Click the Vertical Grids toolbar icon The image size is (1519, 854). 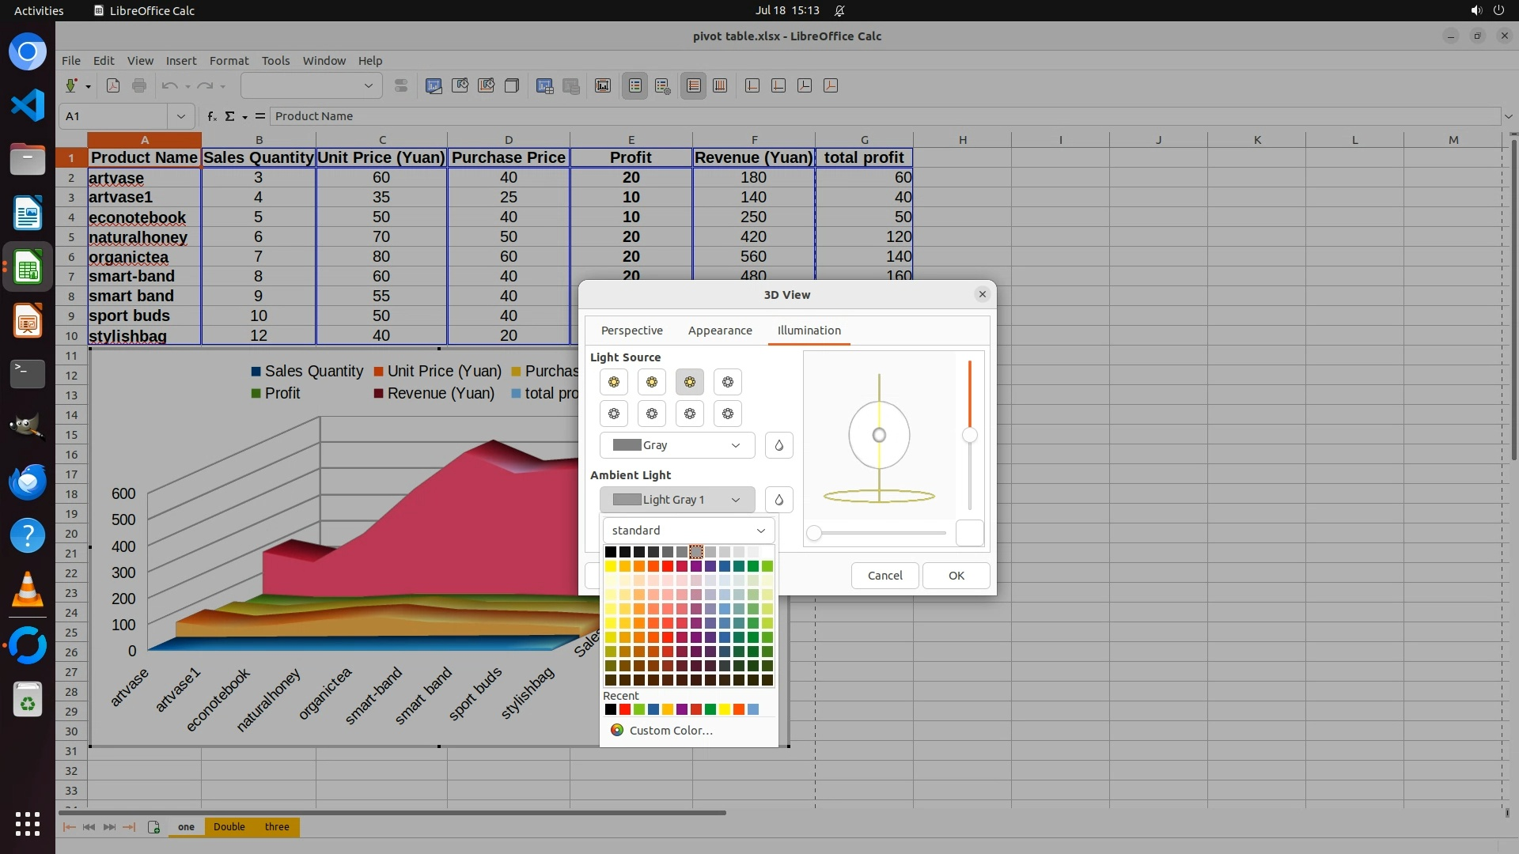point(720,85)
